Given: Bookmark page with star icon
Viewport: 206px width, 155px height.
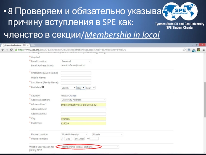Looking at the screenshot, I should pyautogui.click(x=184, y=50).
